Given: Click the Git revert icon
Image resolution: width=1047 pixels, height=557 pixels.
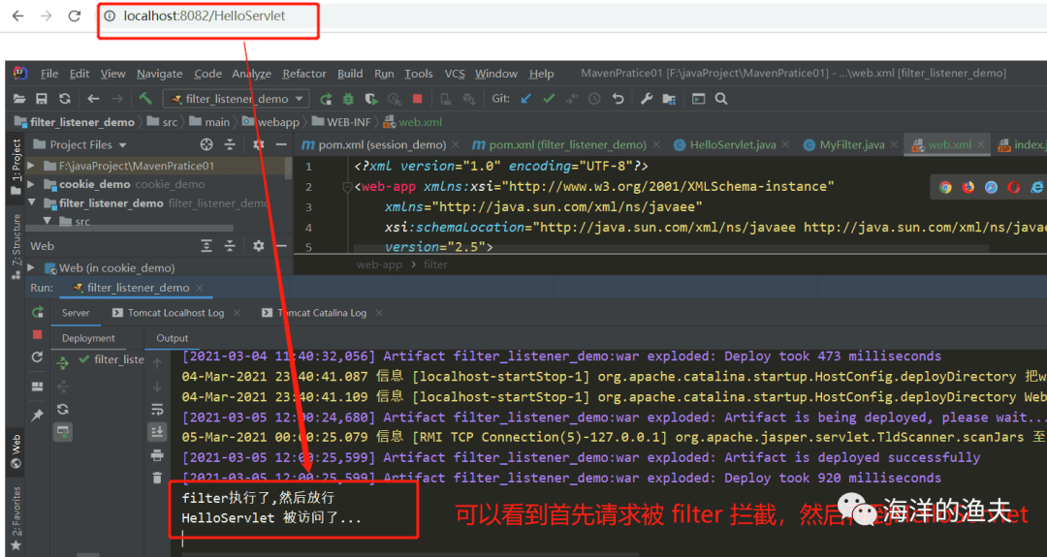Looking at the screenshot, I should coord(618,99).
